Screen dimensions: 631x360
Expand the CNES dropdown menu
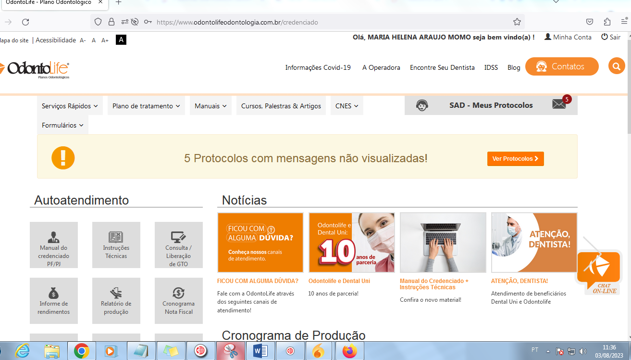(x=346, y=106)
